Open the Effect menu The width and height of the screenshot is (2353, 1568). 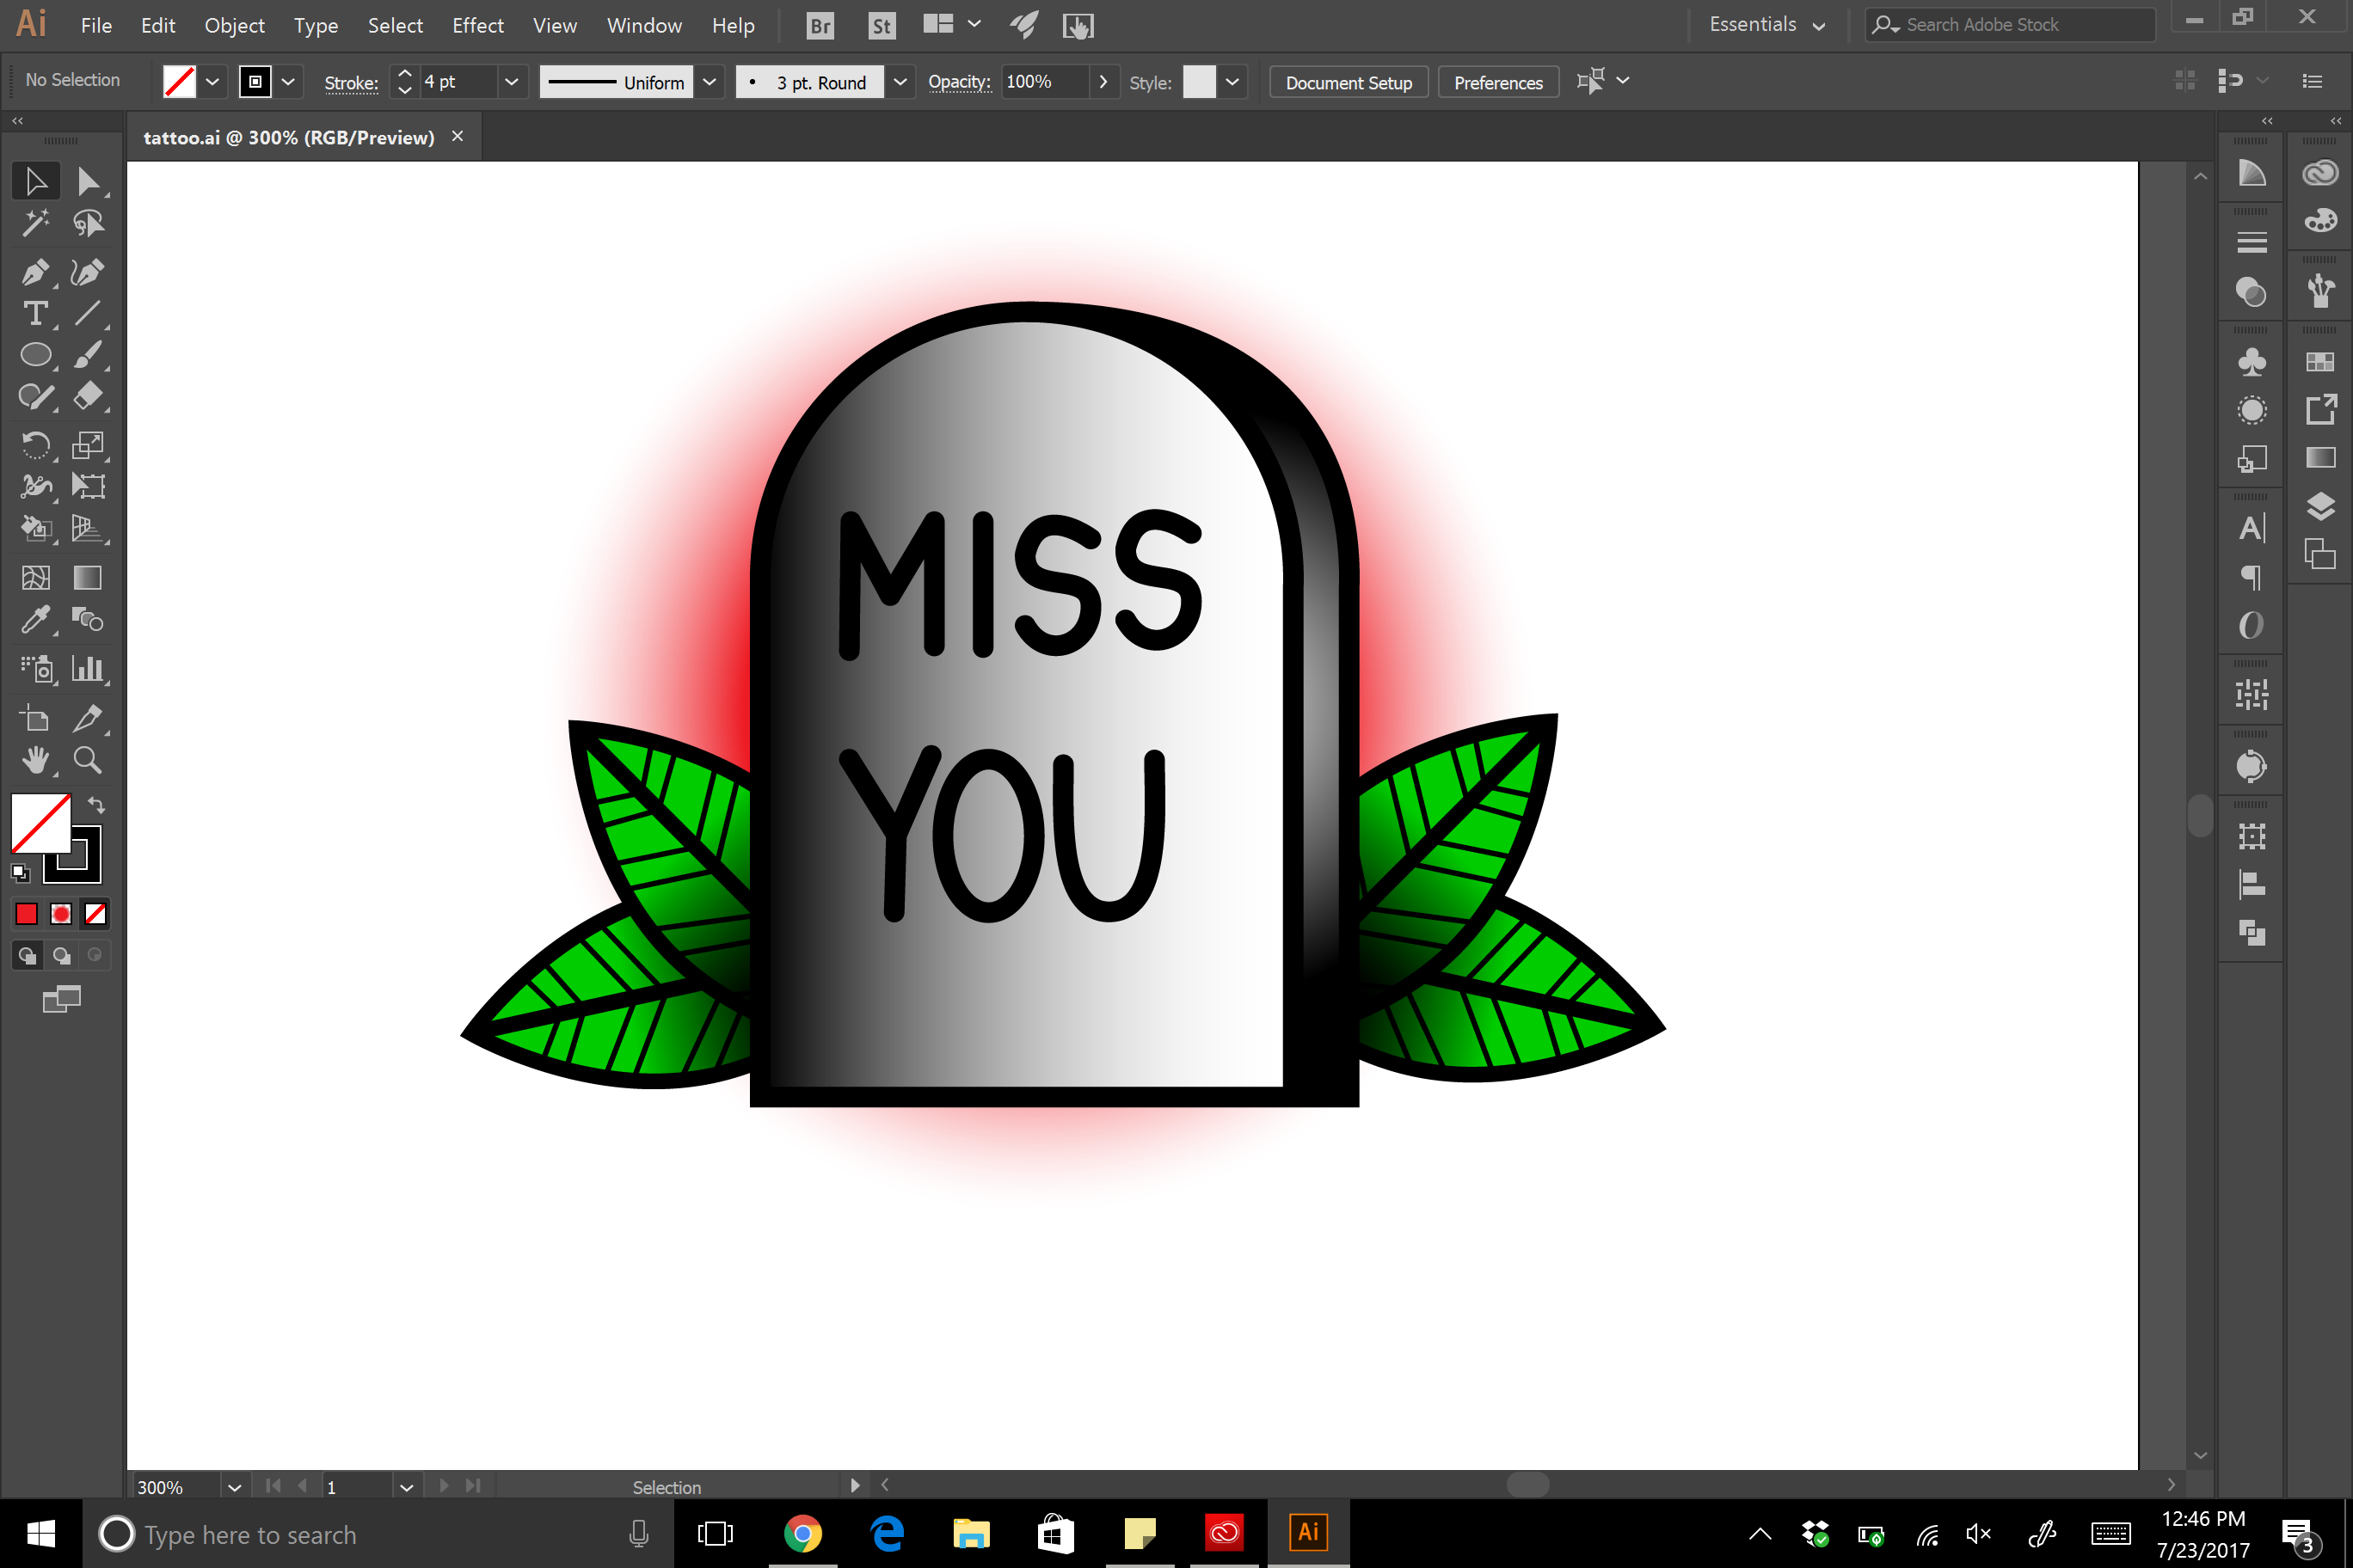tap(477, 25)
